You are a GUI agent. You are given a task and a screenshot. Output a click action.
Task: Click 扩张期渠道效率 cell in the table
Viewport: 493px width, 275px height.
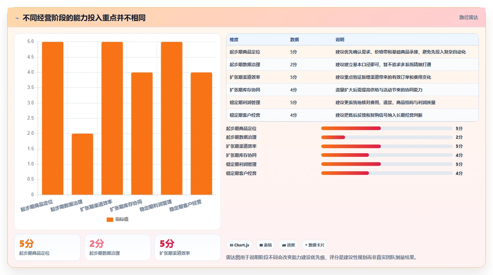click(245, 77)
